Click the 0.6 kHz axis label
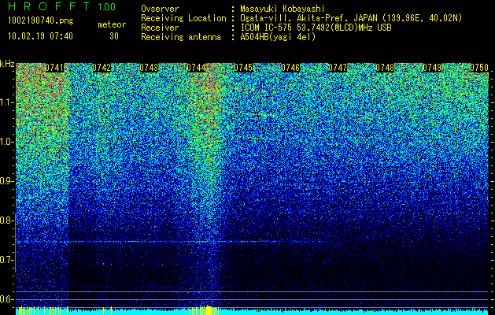This screenshot has height=315, width=495. tap(7, 299)
